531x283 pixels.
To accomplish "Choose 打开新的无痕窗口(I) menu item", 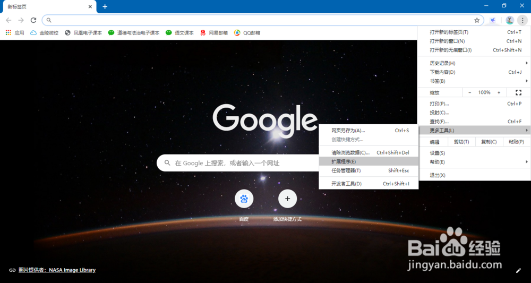I will pos(474,50).
